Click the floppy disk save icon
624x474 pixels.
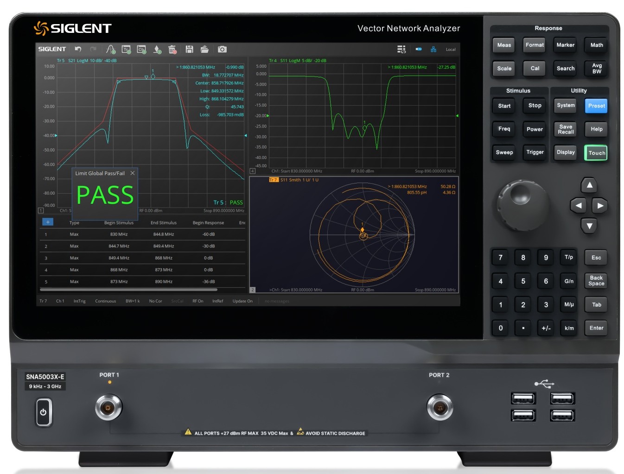tap(189, 49)
